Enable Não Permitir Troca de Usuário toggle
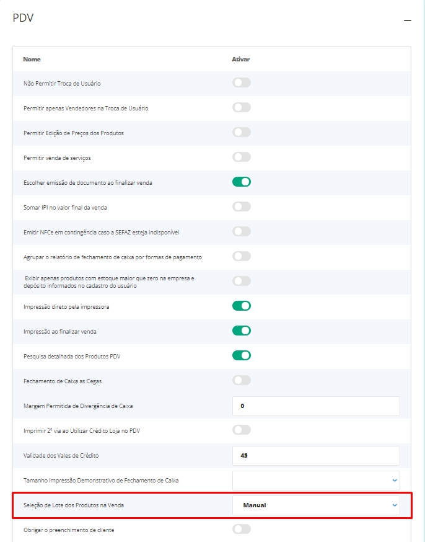425x542 pixels. [x=242, y=82]
